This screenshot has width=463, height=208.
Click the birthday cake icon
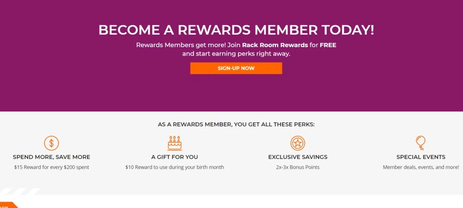point(175,143)
